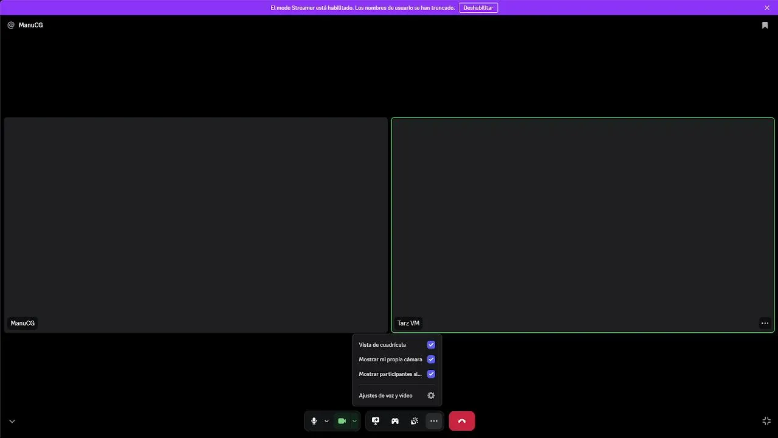Start sharing your screen
Viewport: 778px width, 438px height.
click(x=376, y=421)
